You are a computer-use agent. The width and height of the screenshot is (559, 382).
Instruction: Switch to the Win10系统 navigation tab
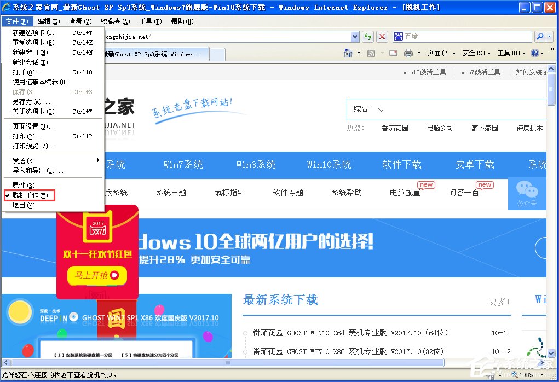[x=329, y=164]
